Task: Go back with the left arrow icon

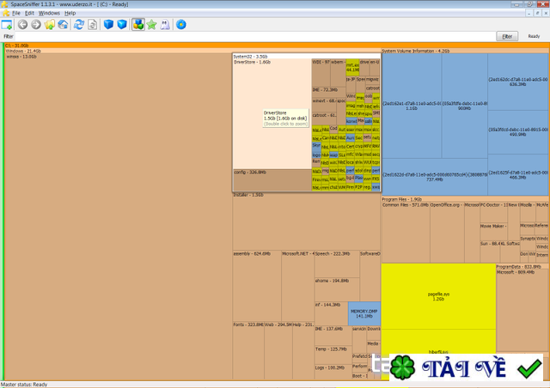Action: tap(23, 25)
